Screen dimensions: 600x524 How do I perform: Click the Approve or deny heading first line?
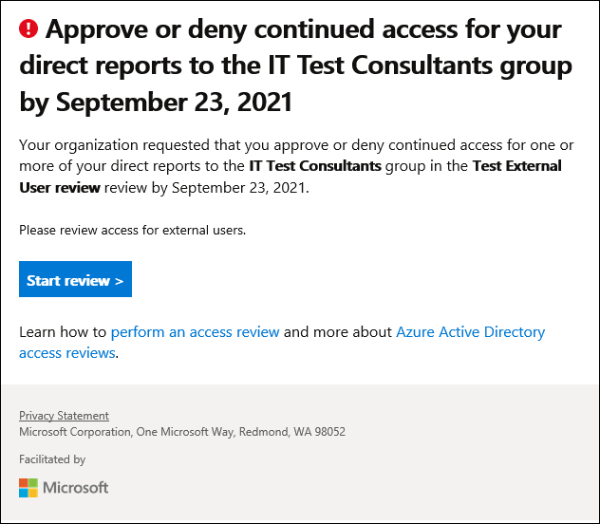click(304, 29)
